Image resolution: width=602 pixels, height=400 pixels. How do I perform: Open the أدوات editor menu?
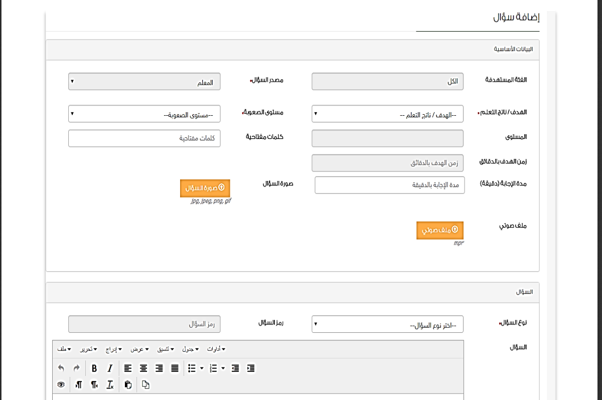(217, 349)
